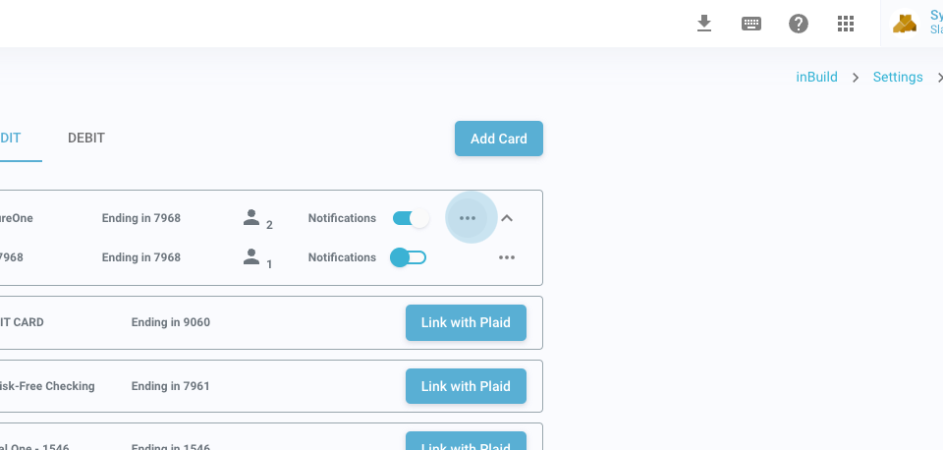Turn off Notifications on the top card row
Image resolution: width=943 pixels, height=450 pixels.
click(x=411, y=218)
